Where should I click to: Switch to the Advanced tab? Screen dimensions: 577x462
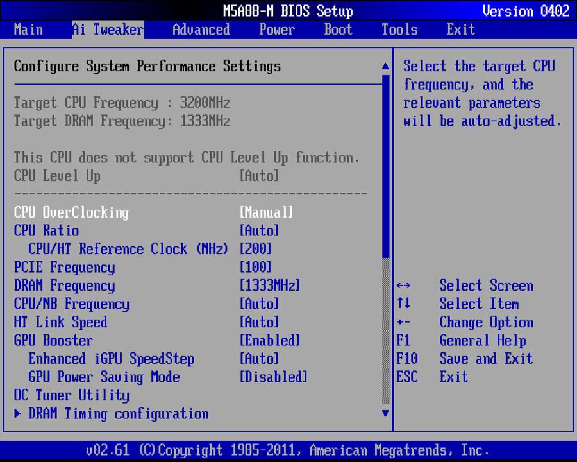(201, 30)
